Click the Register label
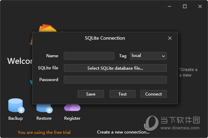Viewport: 208px width, 138px height. tap(72, 118)
